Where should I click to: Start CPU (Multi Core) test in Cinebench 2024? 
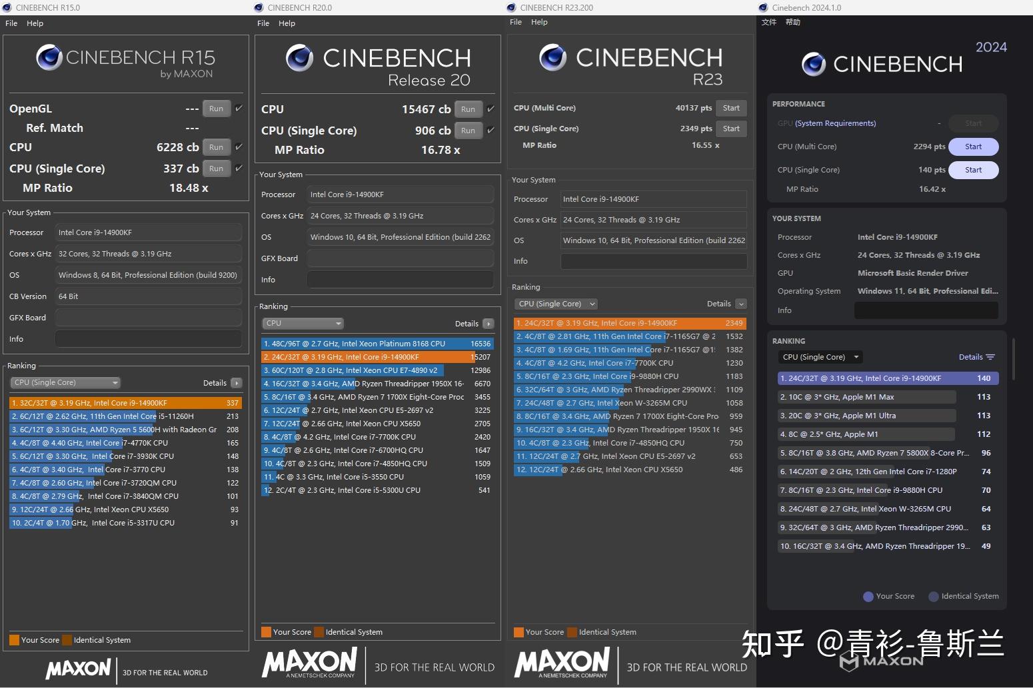(x=973, y=147)
